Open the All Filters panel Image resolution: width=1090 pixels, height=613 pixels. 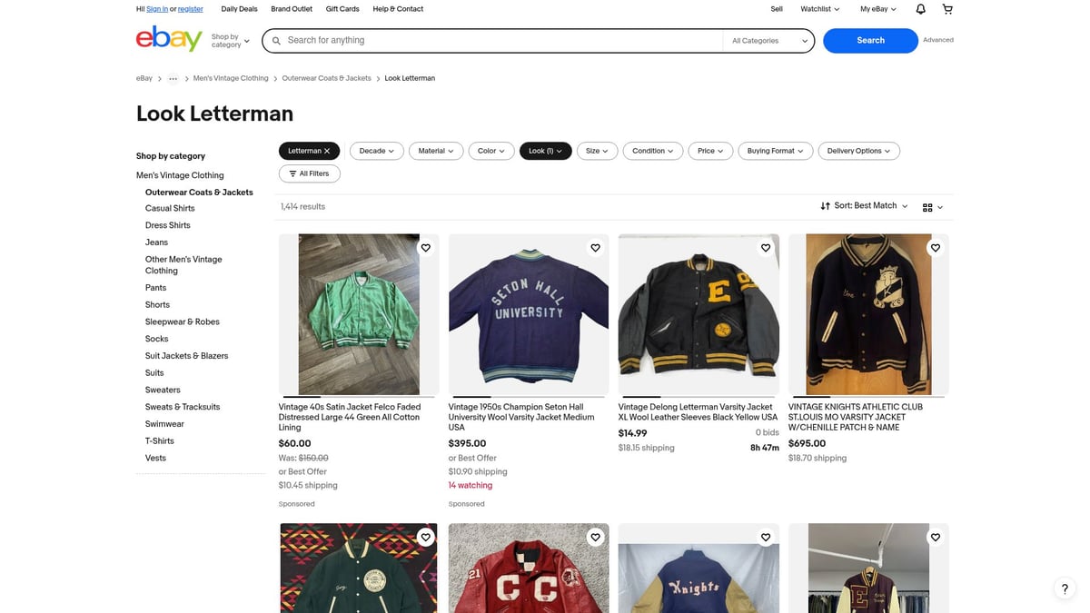309,173
